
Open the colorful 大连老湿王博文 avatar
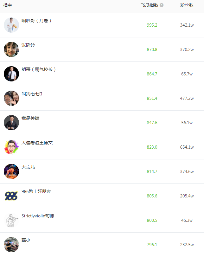(11, 147)
